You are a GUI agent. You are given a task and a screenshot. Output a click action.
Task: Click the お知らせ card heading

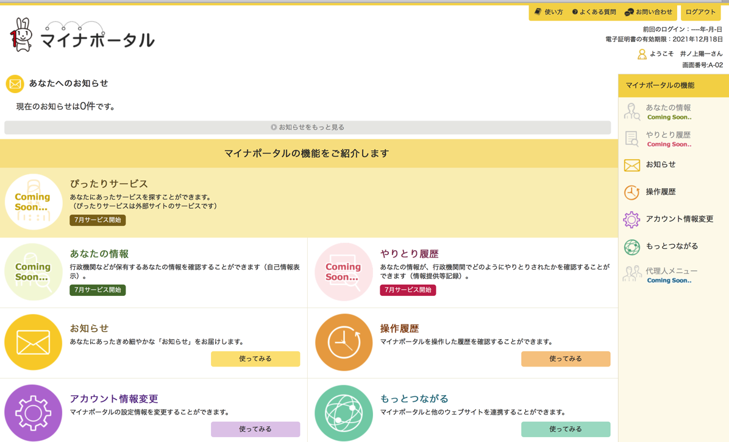[89, 329]
